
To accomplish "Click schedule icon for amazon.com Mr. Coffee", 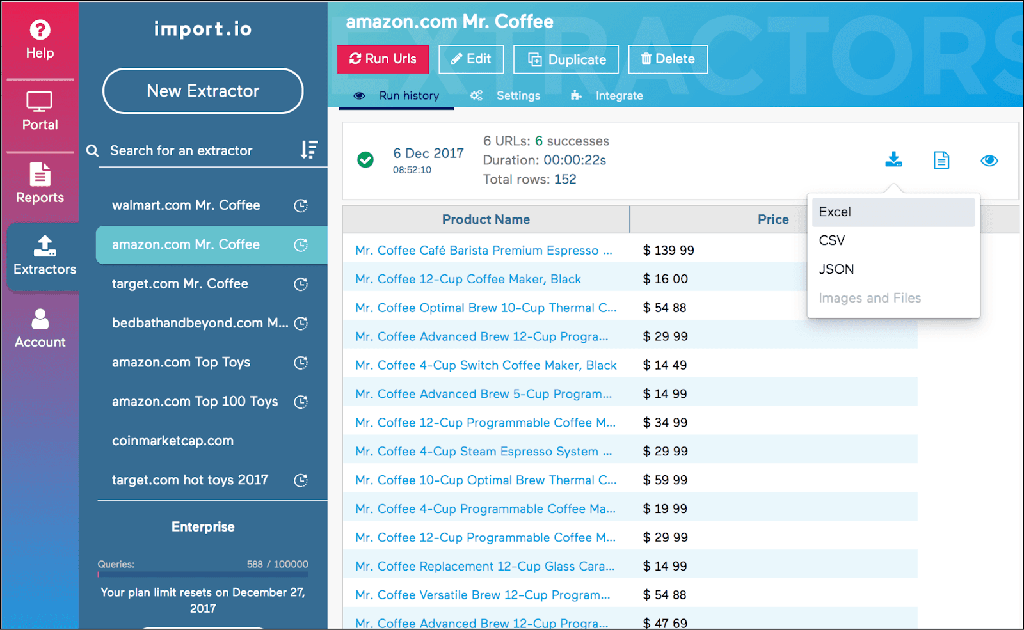I will pyautogui.click(x=301, y=245).
